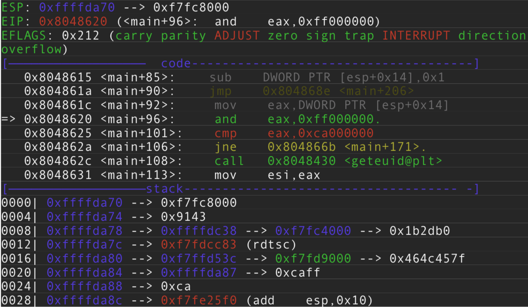Select the cmp mnemonic at main+101
This screenshot has height=307, width=528.
click(226, 133)
